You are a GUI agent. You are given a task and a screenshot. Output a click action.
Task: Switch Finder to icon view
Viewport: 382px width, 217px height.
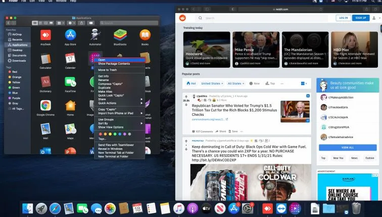[x=35, y=23]
